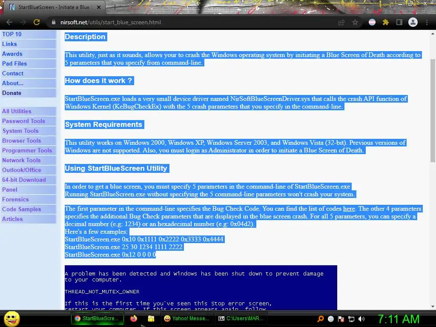
Task: Click the Description heading
Action: 85,37
